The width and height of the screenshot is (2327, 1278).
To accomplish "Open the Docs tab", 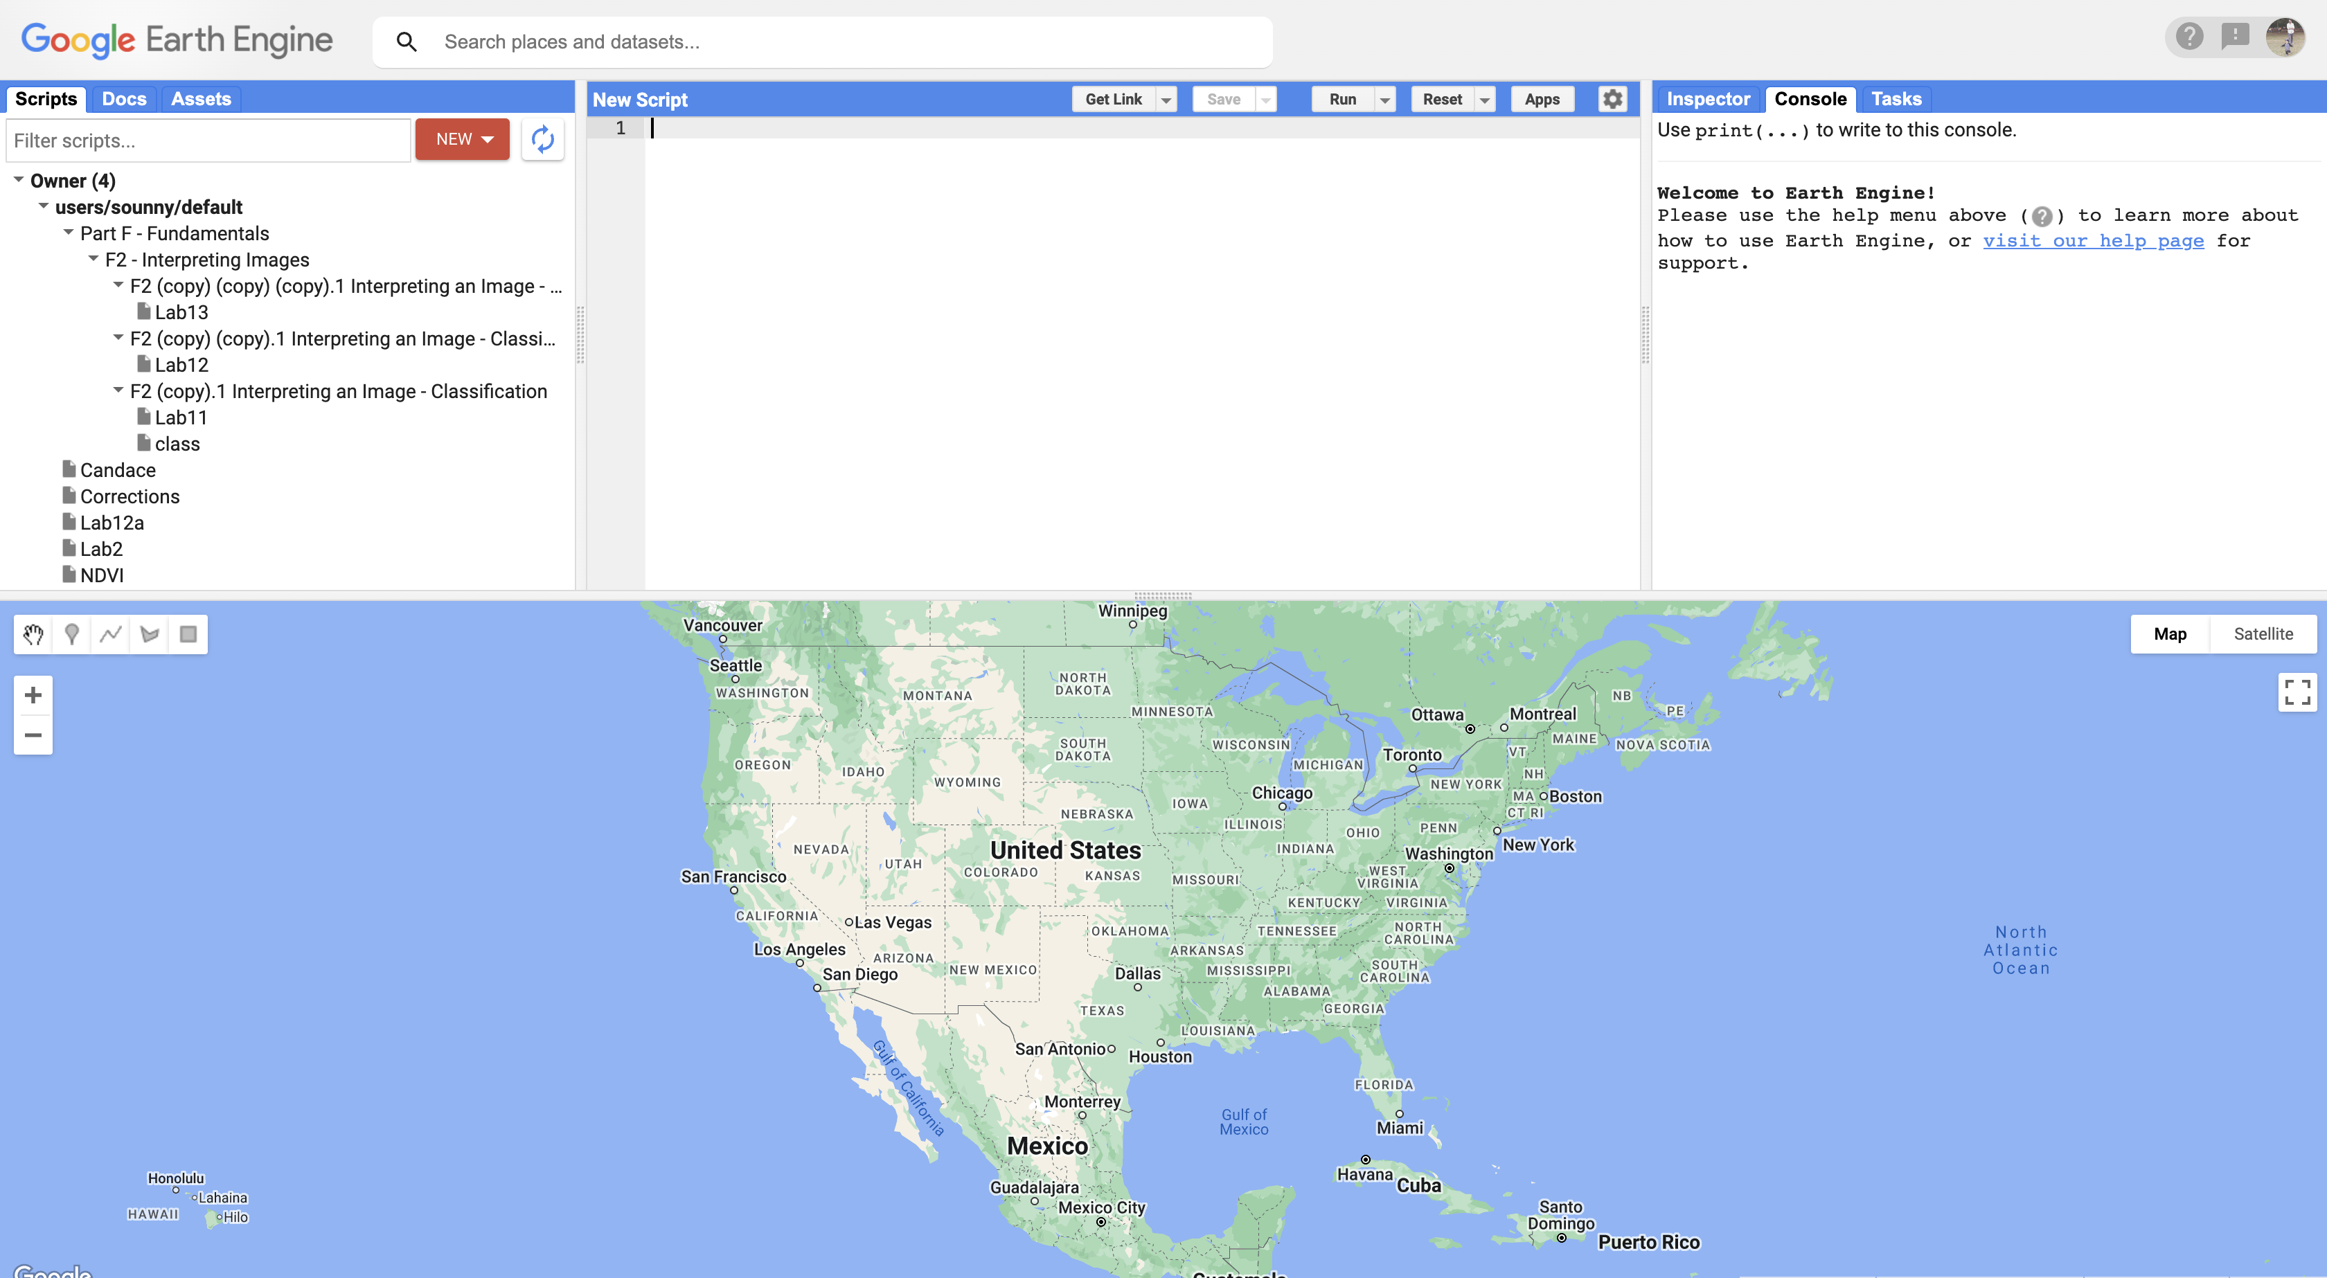I will [124, 98].
